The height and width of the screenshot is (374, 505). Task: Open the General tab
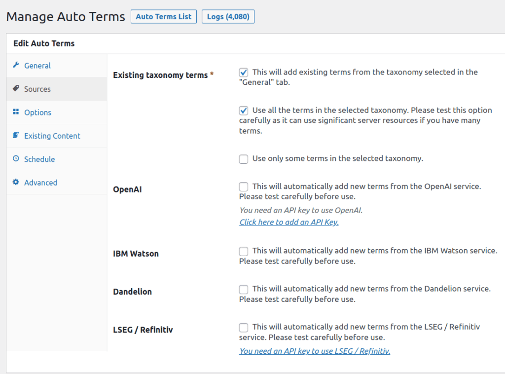tap(57, 66)
